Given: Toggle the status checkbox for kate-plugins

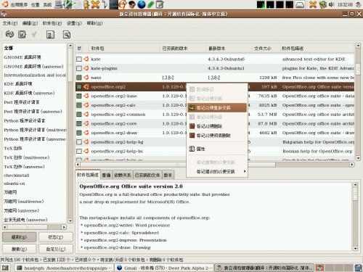Looking at the screenshot, I should click(79, 68).
